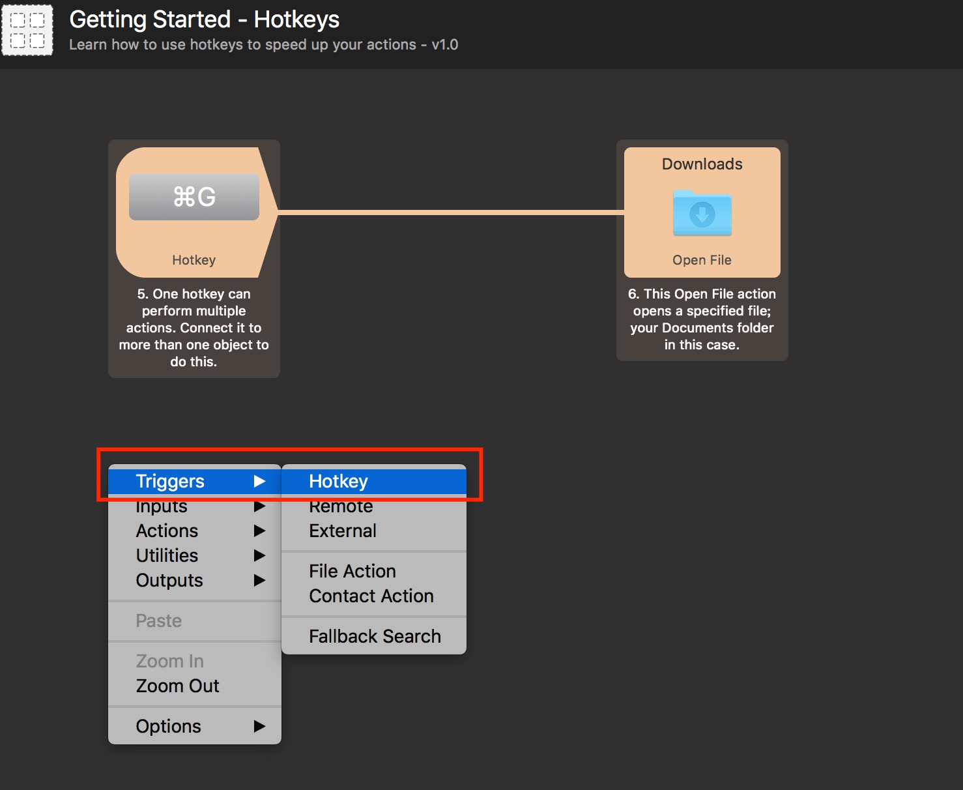Click the connection line between objects
The image size is (963, 790).
click(450, 212)
